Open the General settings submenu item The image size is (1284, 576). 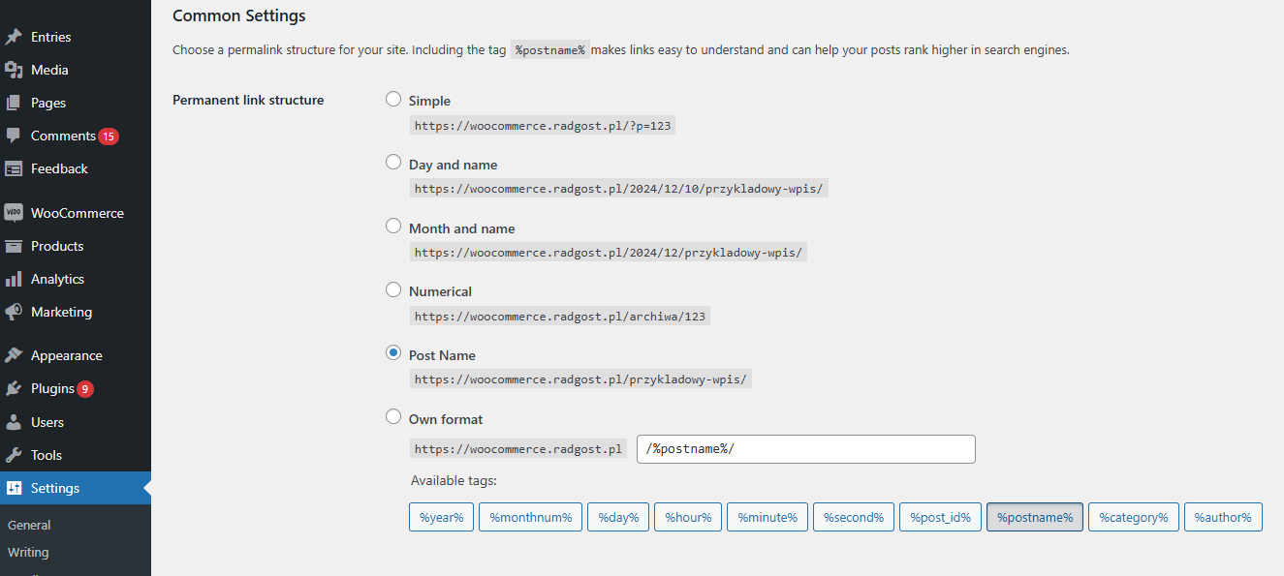pos(29,525)
